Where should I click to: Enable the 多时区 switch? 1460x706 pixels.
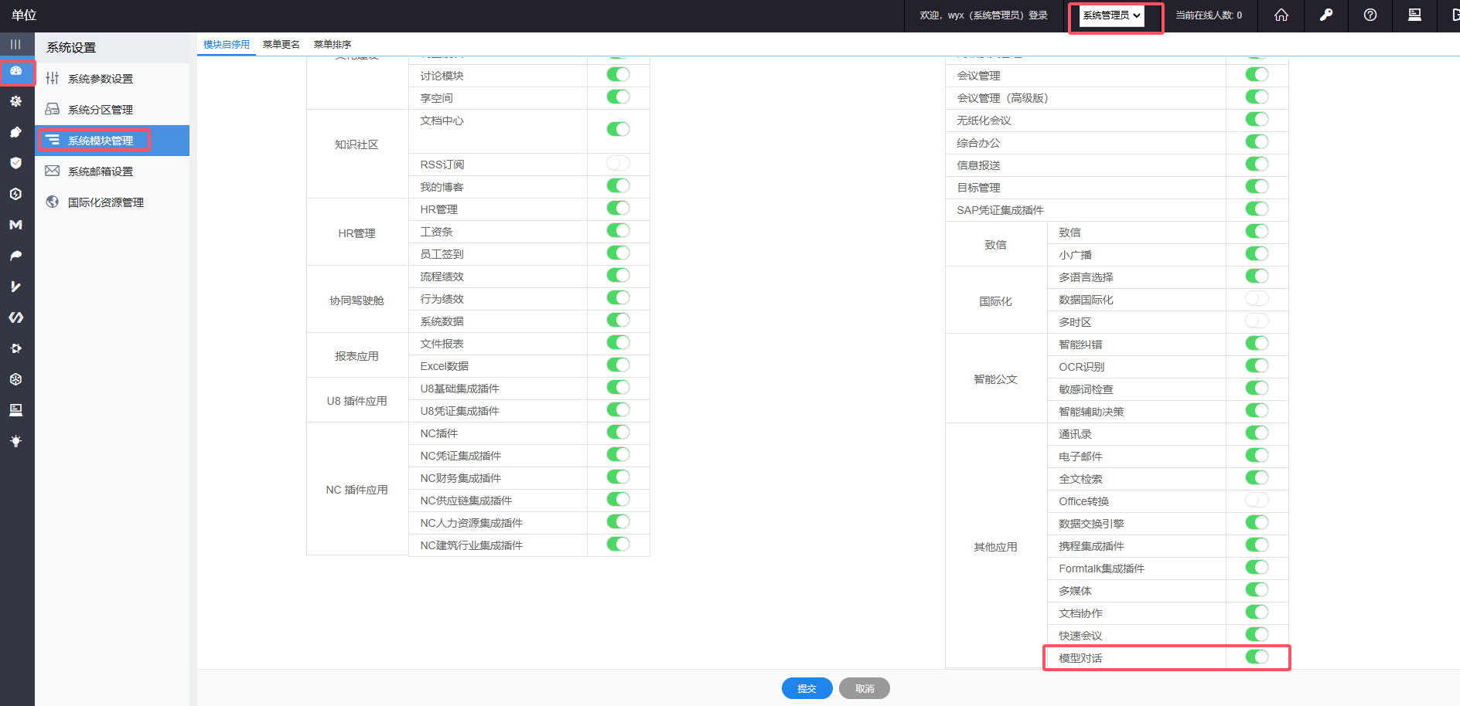tap(1257, 321)
